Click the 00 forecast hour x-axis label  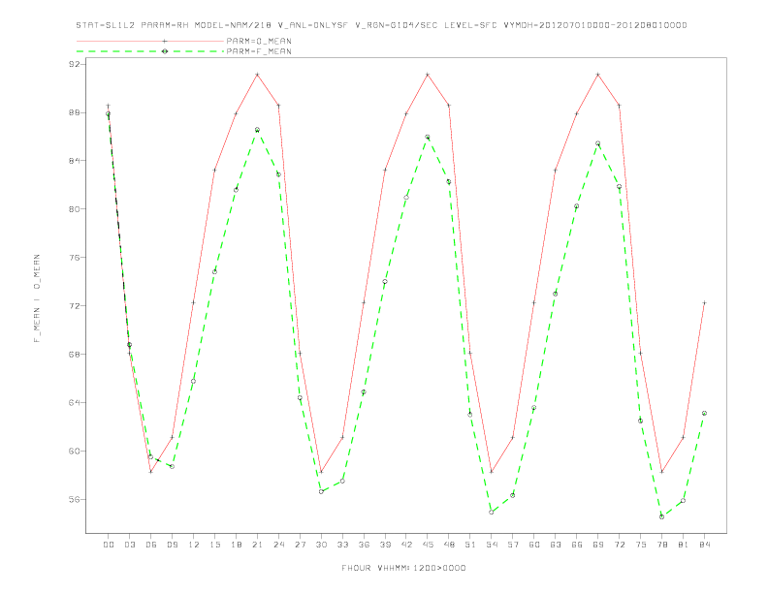coord(109,545)
